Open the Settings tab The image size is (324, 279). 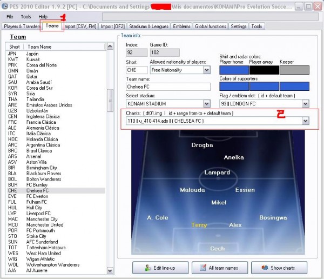click(x=239, y=26)
